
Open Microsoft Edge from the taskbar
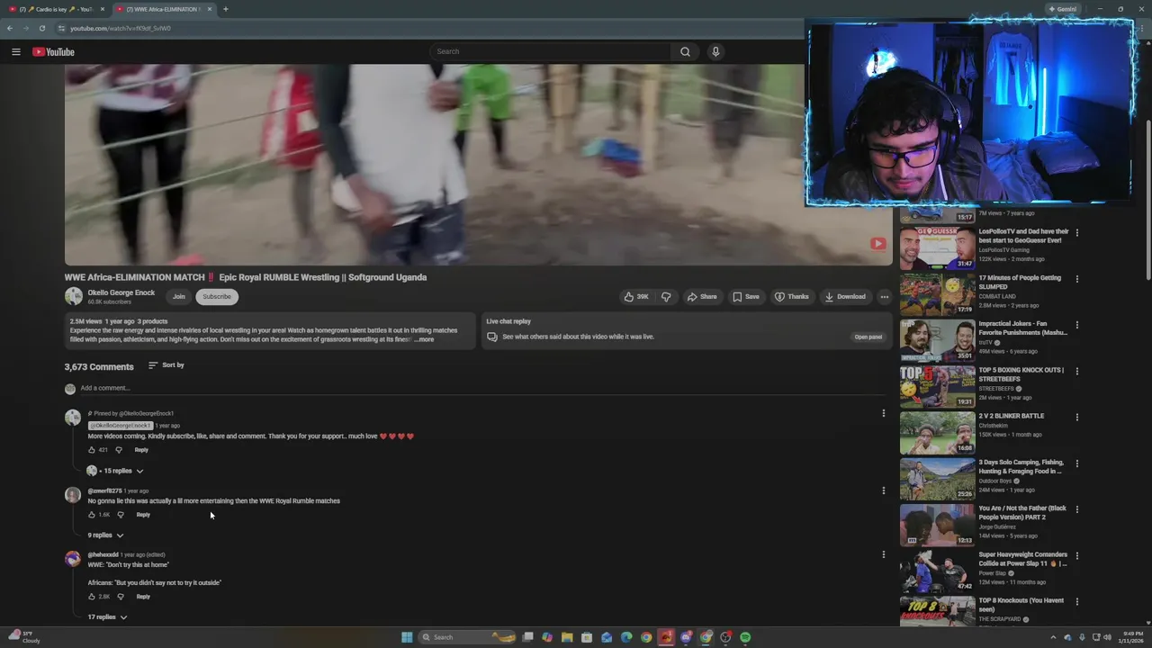[626, 637]
